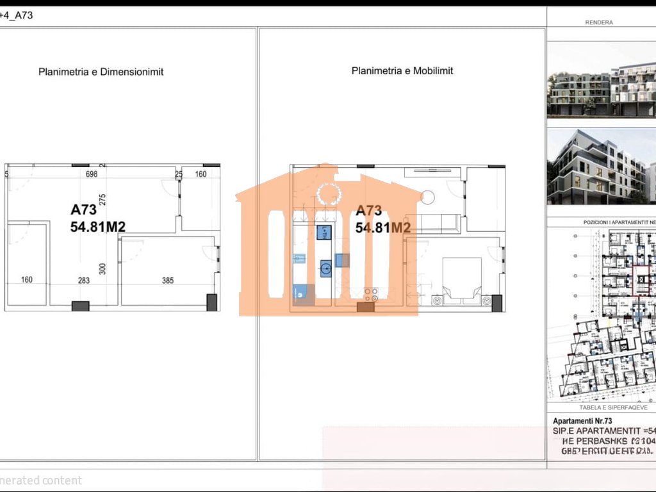This screenshot has height=492, width=656.
Task: Click the A73 label in the dimension plan
Action: coord(83,209)
